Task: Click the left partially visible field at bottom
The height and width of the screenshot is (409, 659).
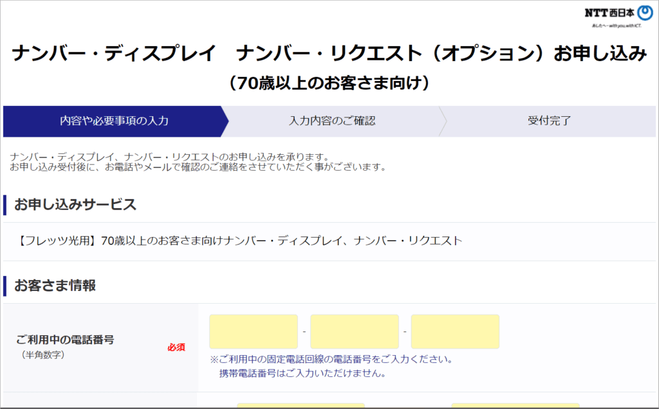Action: [x=301, y=406]
